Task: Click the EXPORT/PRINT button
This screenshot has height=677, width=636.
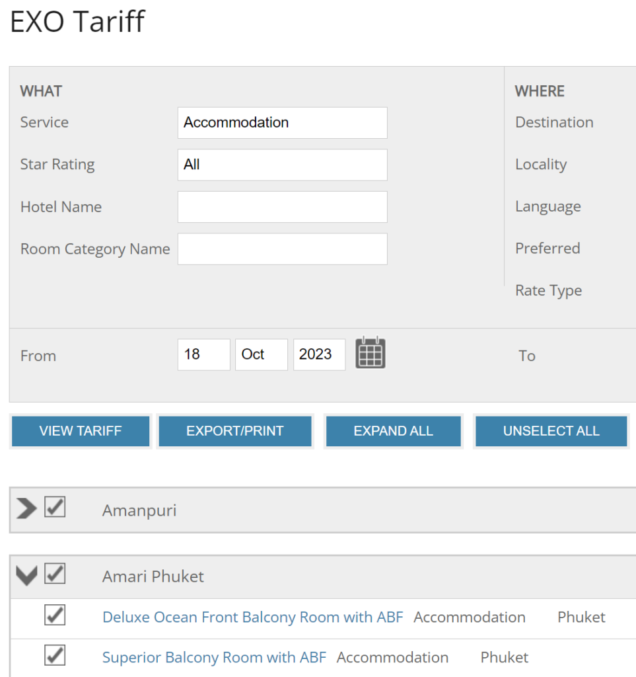Action: click(x=234, y=431)
